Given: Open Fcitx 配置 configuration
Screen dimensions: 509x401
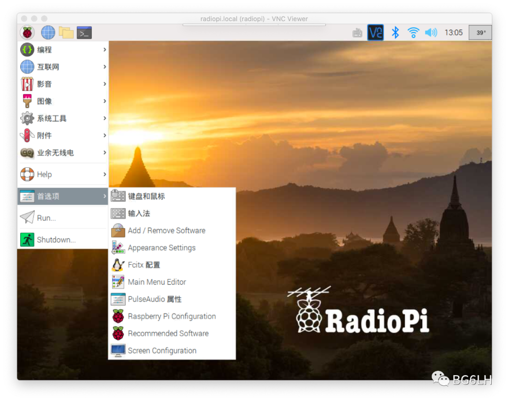Looking at the screenshot, I should pos(172,265).
